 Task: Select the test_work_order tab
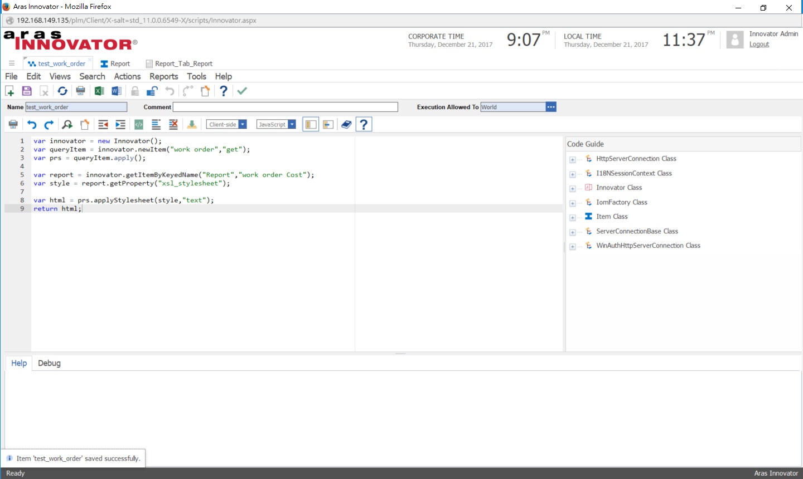pos(57,63)
